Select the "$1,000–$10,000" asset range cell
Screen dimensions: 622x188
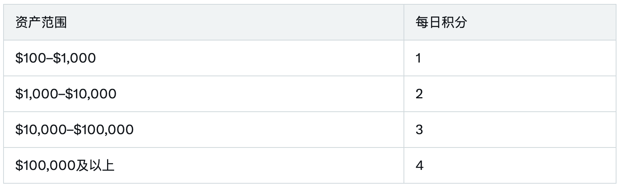coord(66,94)
